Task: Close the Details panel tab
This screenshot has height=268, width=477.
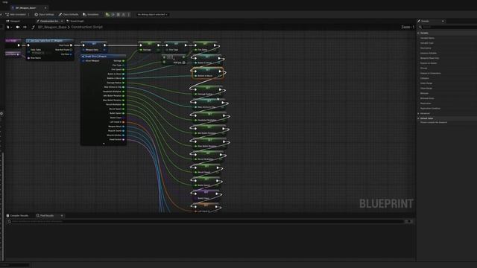Action: pos(443,21)
